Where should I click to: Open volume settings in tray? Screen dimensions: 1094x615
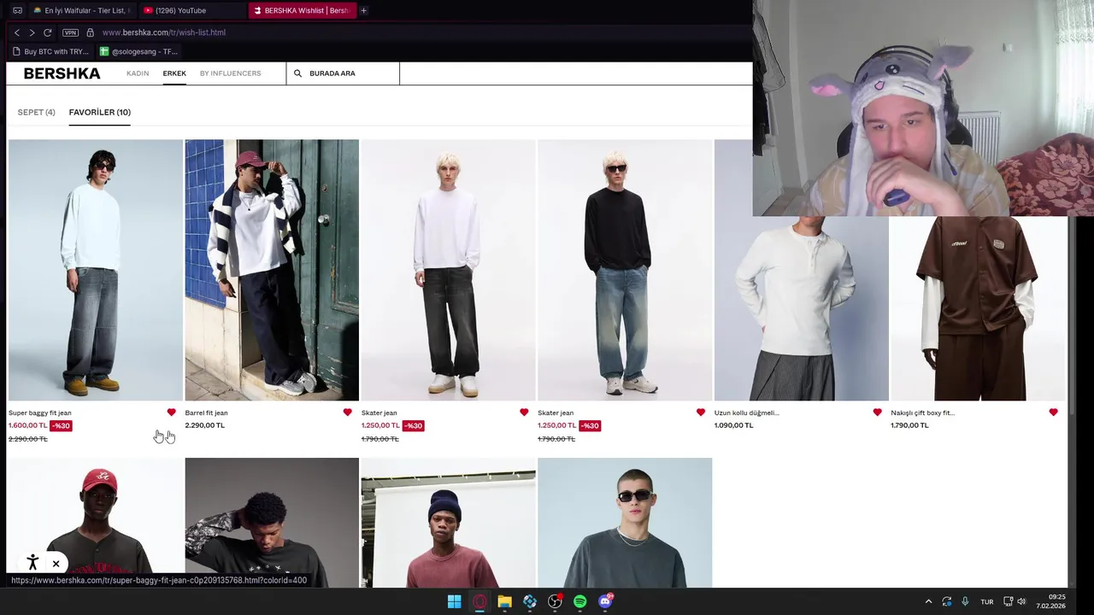[x=1021, y=601]
